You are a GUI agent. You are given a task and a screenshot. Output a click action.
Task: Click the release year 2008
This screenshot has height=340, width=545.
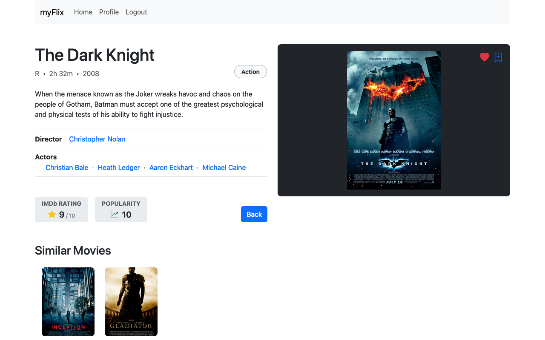pos(91,74)
